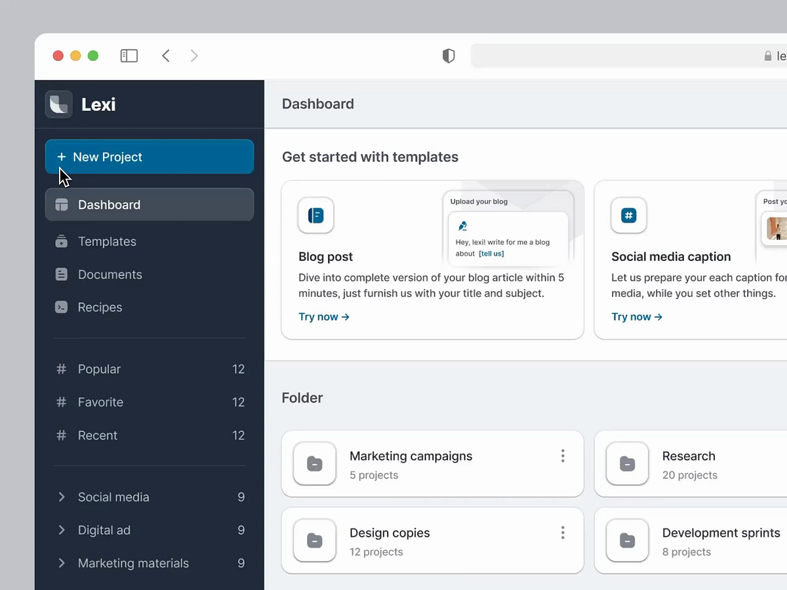Expand the Social media category
The image size is (787, 590).
coord(62,497)
